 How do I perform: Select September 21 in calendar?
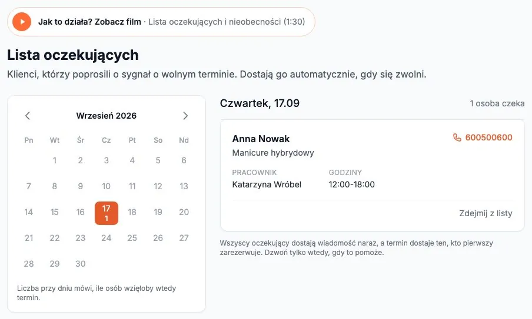(x=29, y=238)
